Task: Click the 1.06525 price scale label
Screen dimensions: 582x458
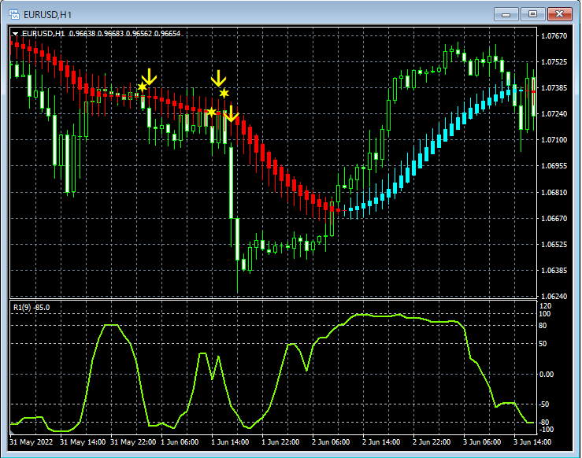Action: pyautogui.click(x=554, y=245)
